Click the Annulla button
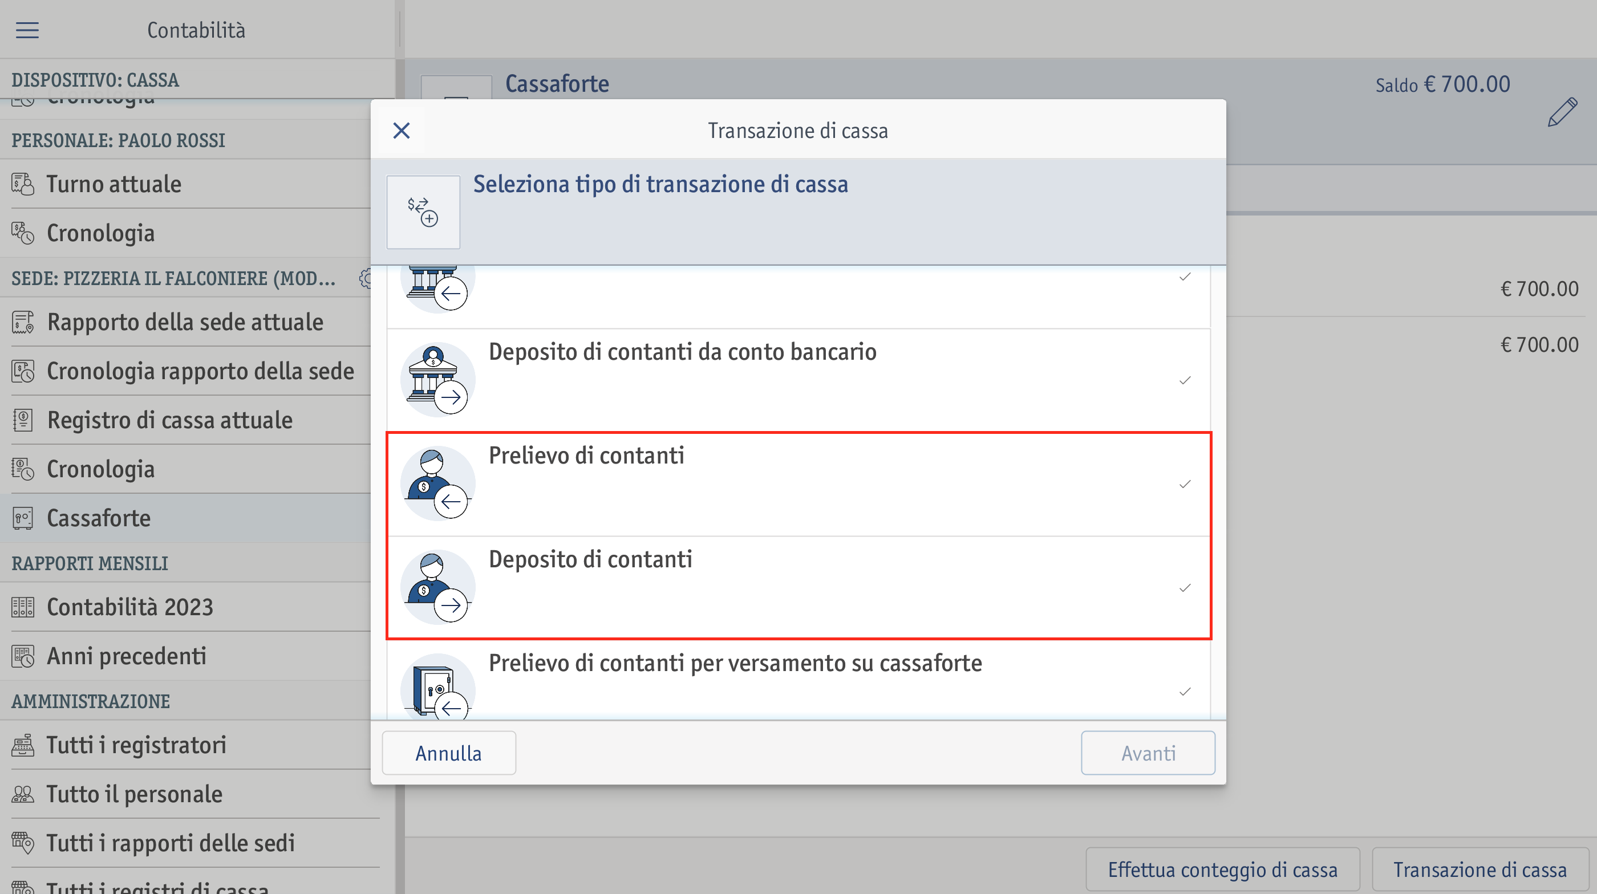This screenshot has height=894, width=1597. tap(449, 753)
